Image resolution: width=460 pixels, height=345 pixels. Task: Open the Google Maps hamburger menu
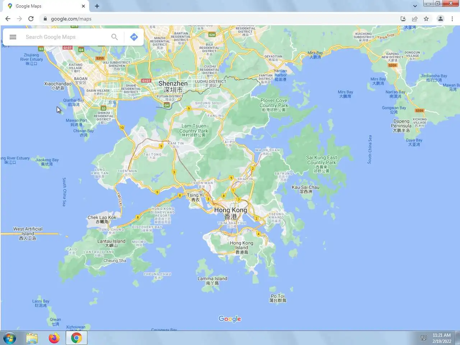pos(13,37)
